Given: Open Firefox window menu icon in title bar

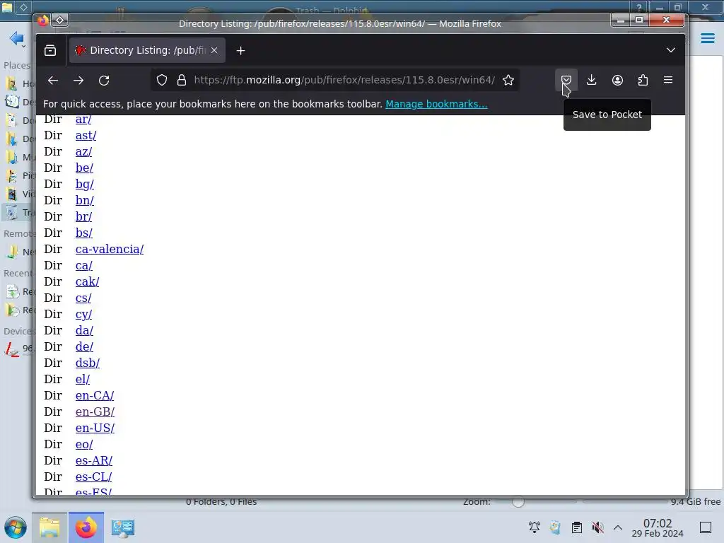Looking at the screenshot, I should [43, 21].
